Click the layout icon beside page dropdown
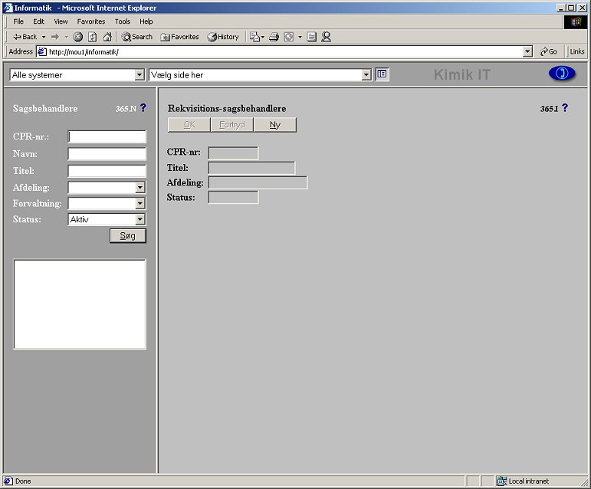Screen dimensions: 591x489 (382, 74)
